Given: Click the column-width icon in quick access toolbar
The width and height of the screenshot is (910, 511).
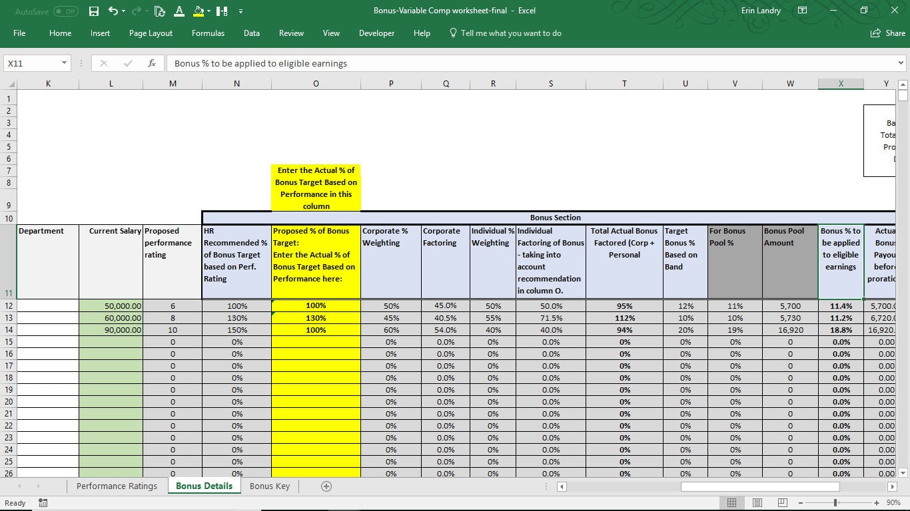Looking at the screenshot, I should (223, 11).
